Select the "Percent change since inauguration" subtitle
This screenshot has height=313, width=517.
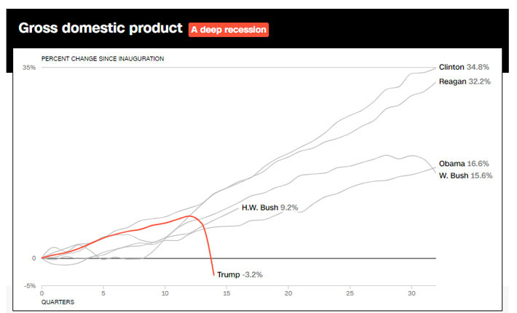coord(102,58)
